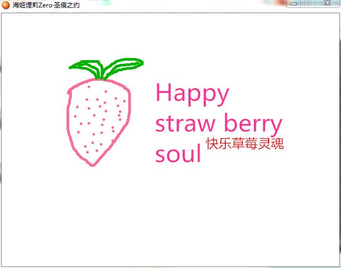Click the orange app icon in title bar
Viewport: 341px width, 268px height.
(x=5, y=5)
